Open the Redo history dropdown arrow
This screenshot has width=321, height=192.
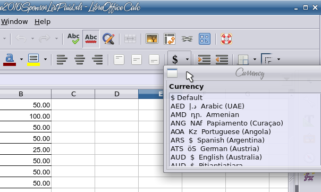tap(56, 38)
